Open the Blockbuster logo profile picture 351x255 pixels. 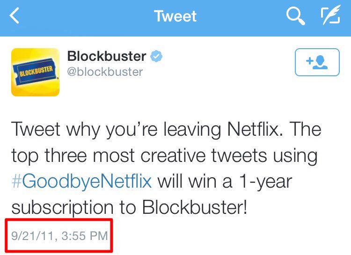[36, 72]
